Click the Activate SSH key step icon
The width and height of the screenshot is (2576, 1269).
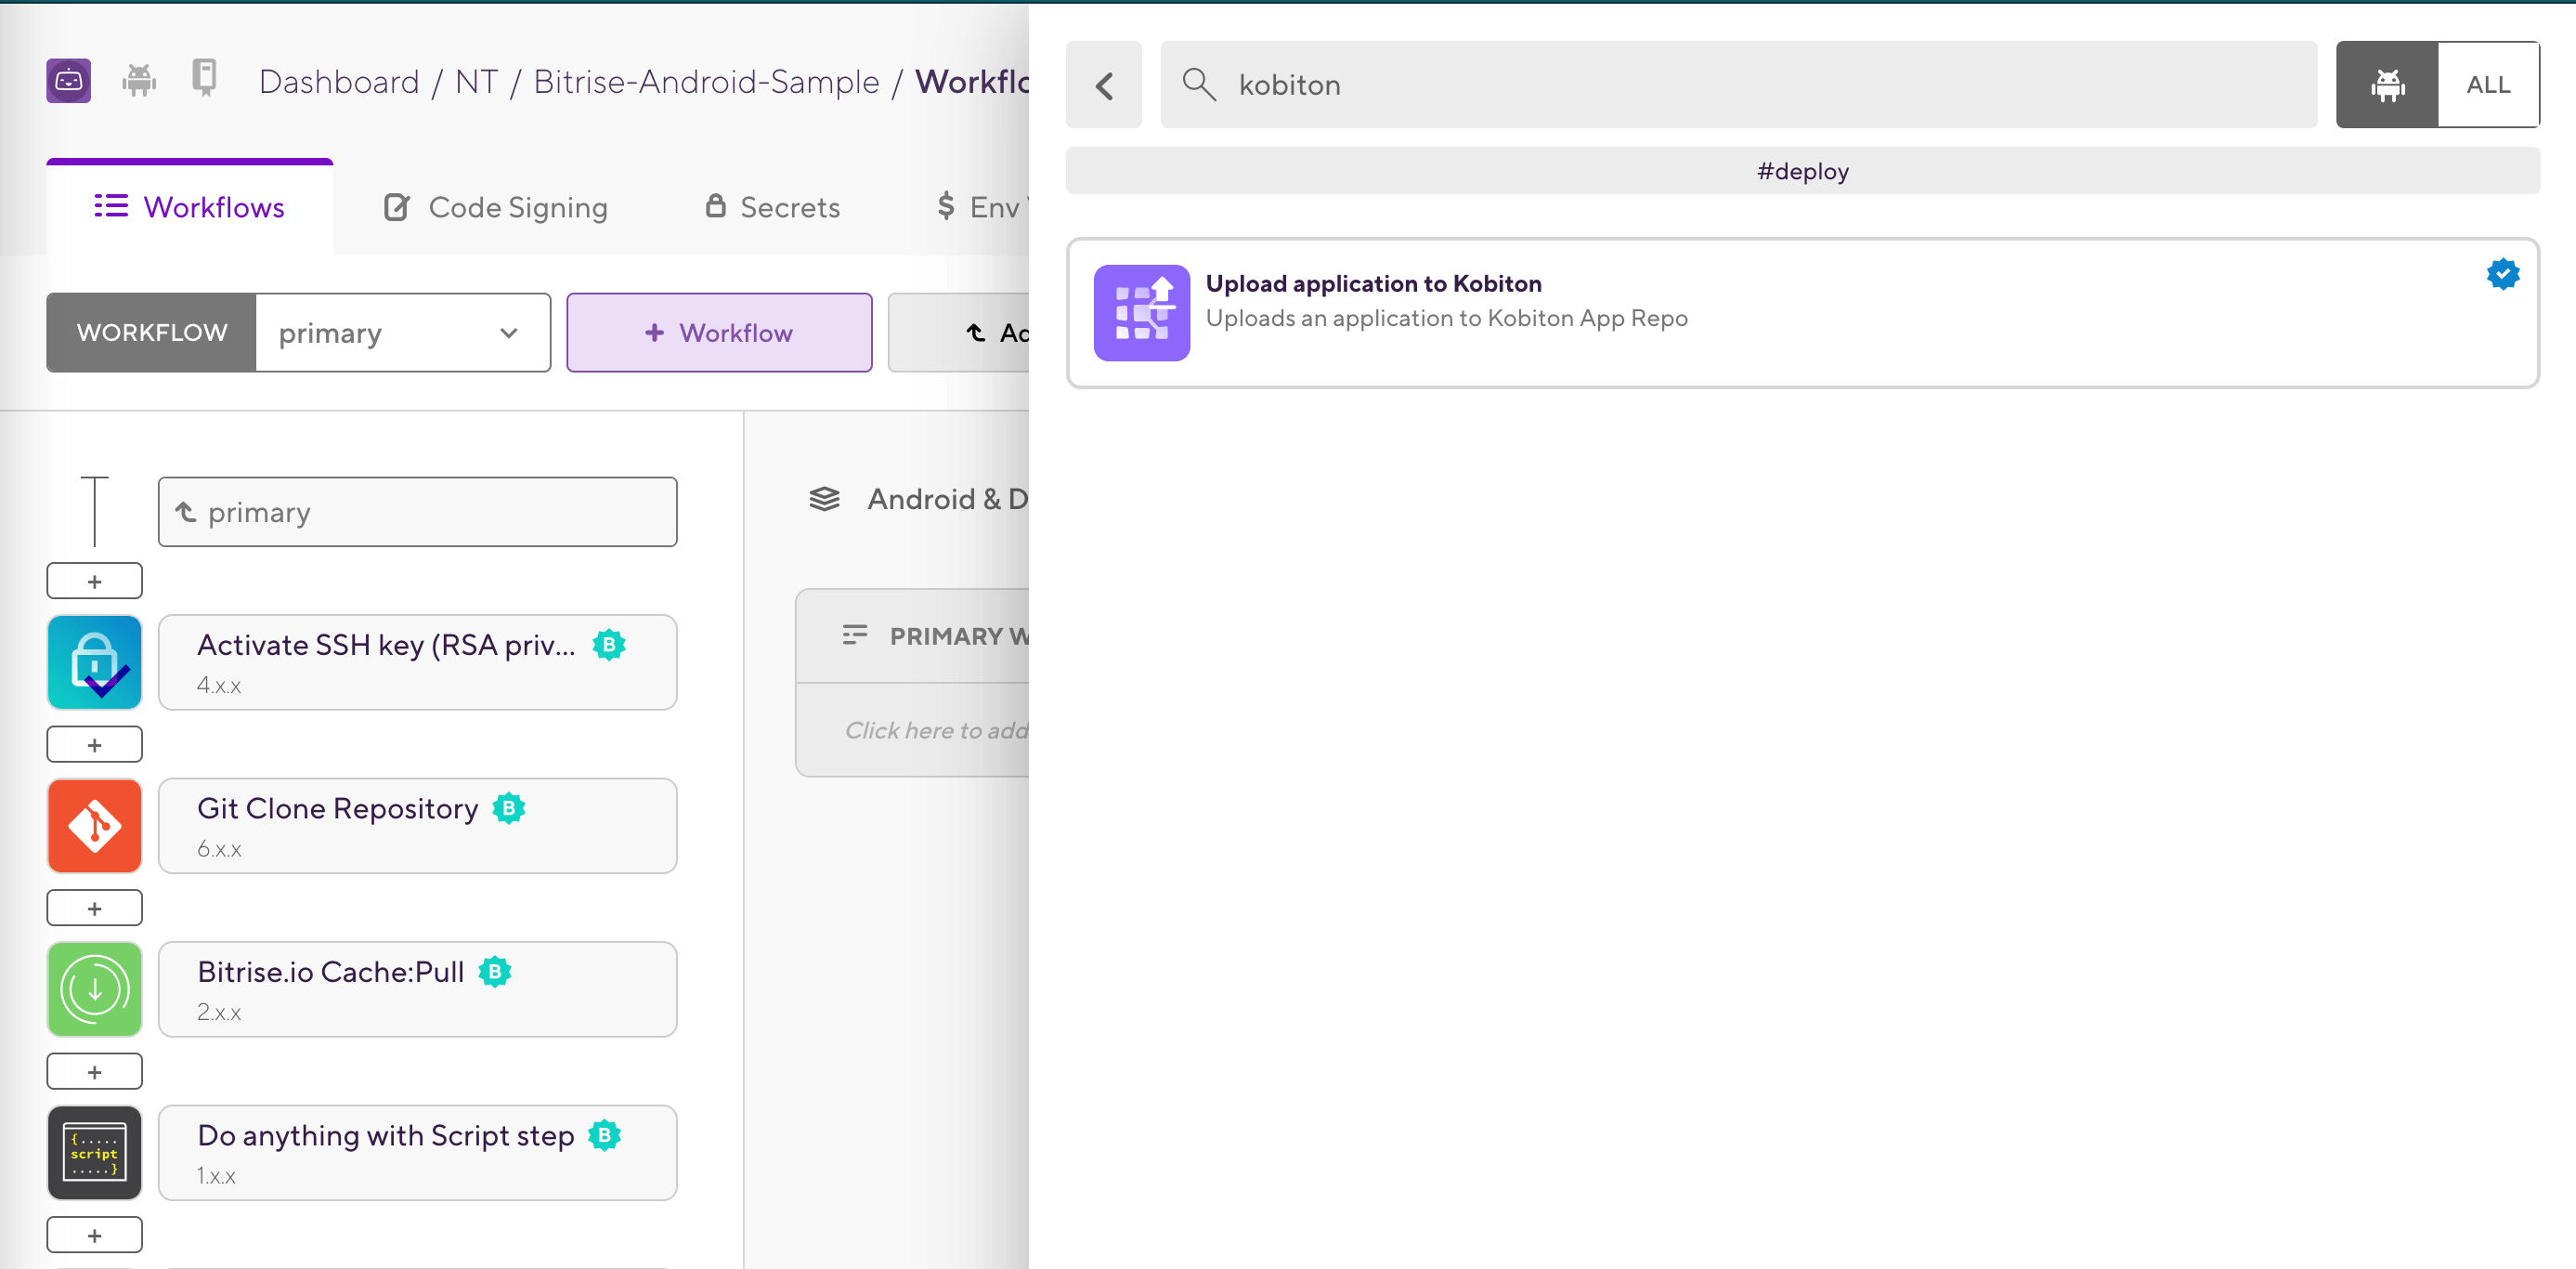95,662
